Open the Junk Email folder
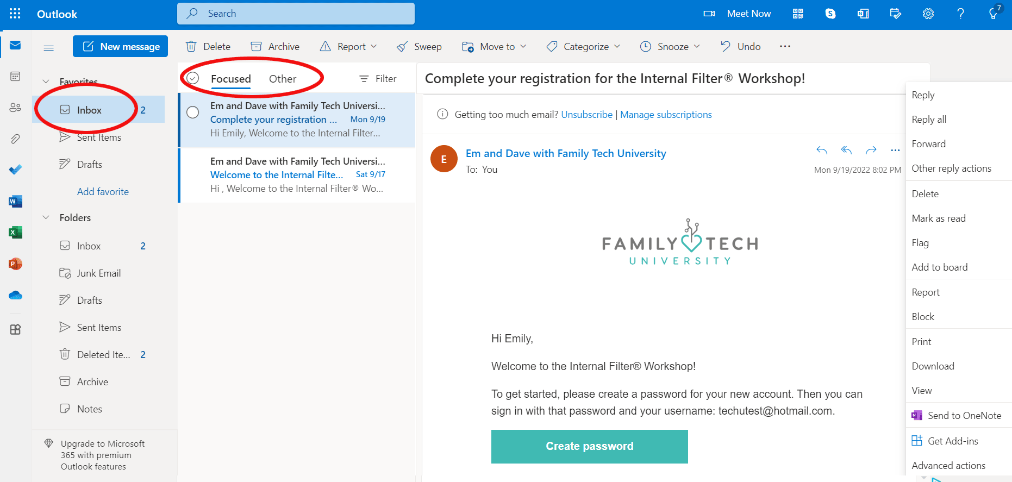The height and width of the screenshot is (482, 1012). (x=98, y=273)
